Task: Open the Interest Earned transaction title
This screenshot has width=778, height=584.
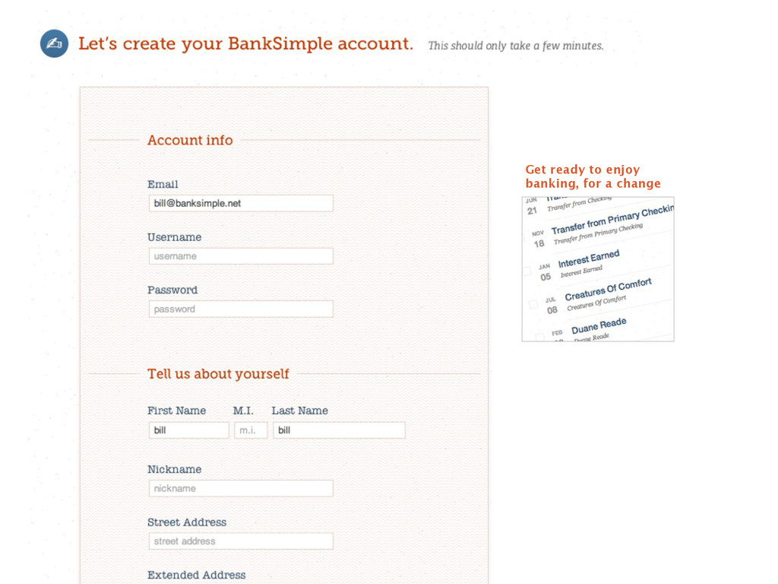Action: coord(589,259)
